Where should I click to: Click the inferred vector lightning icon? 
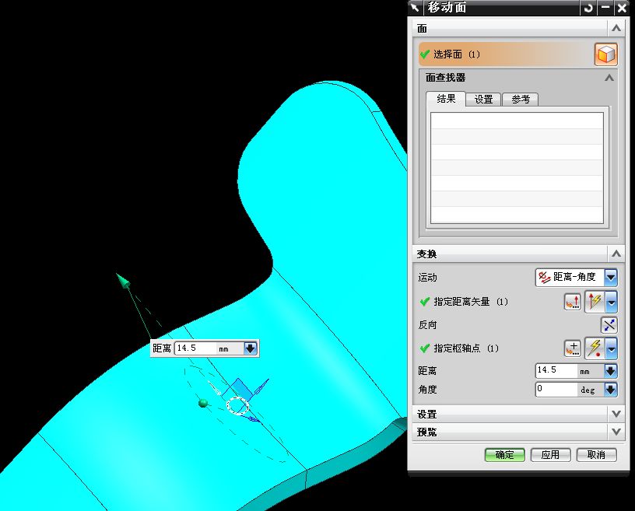pyautogui.click(x=595, y=302)
